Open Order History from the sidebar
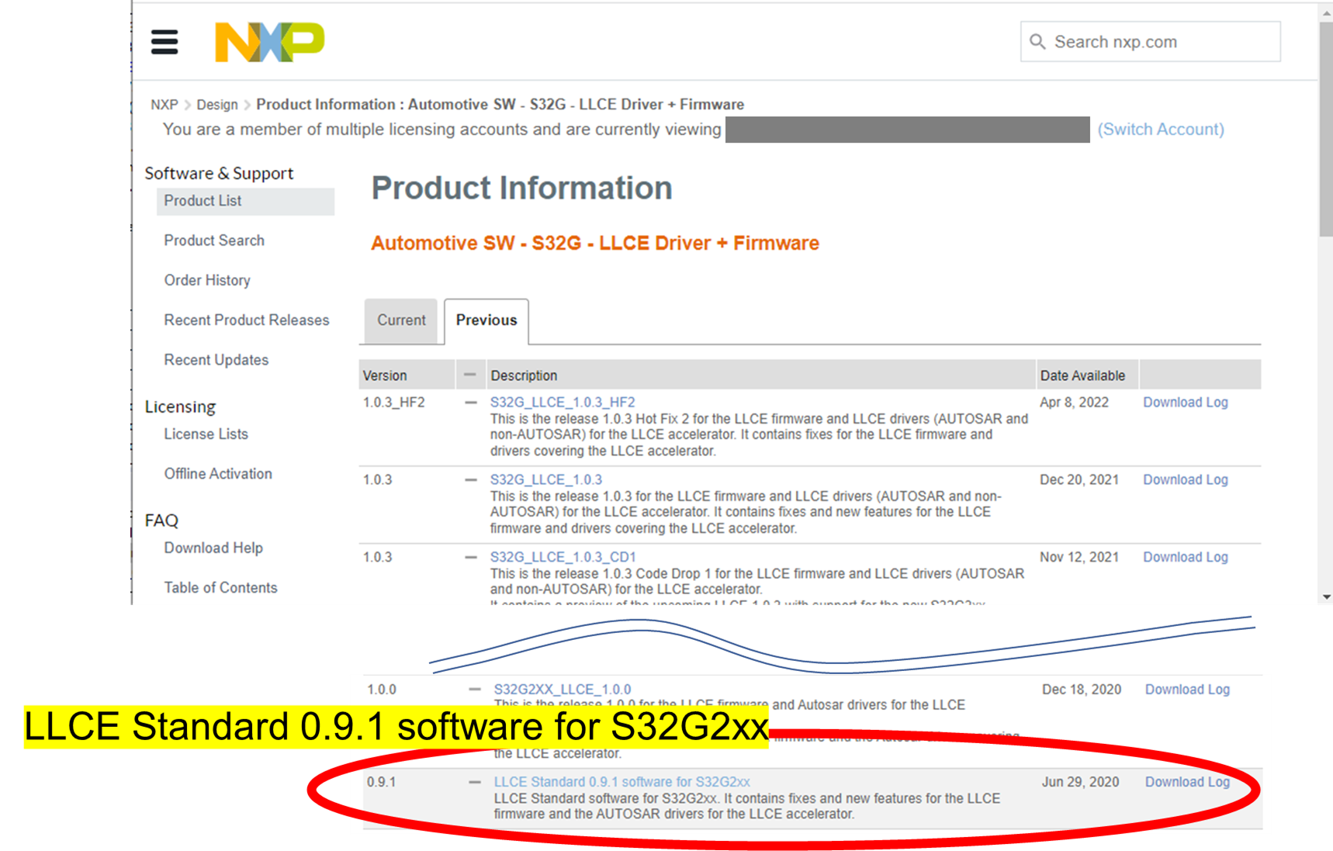 [206, 280]
